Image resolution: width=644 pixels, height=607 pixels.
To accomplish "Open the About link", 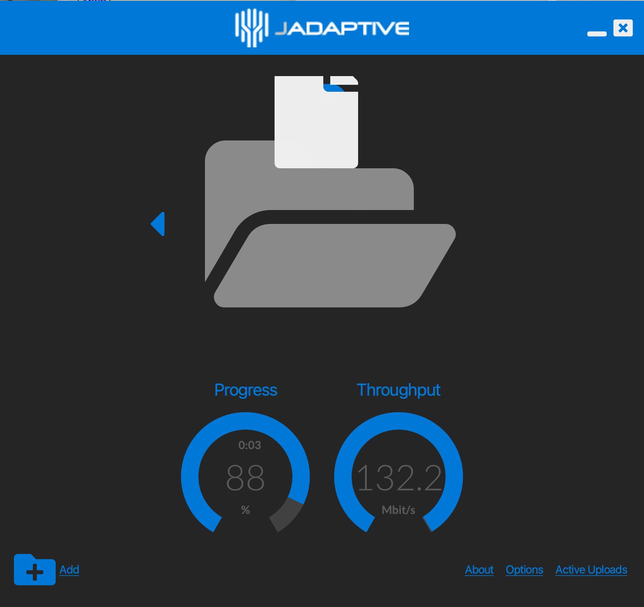I will (x=479, y=570).
